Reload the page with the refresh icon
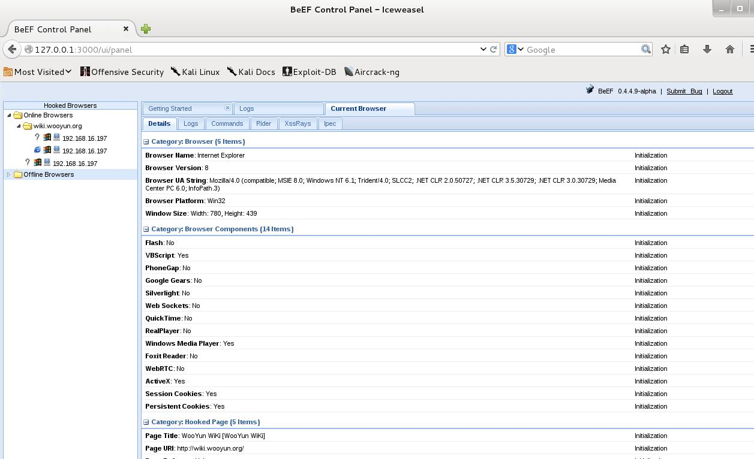Image resolution: width=754 pixels, height=459 pixels. coord(494,49)
